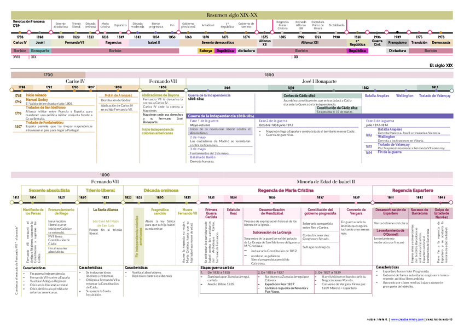
Task: Click the 'Expedición Real 1837' bullet
Action: 280,284
